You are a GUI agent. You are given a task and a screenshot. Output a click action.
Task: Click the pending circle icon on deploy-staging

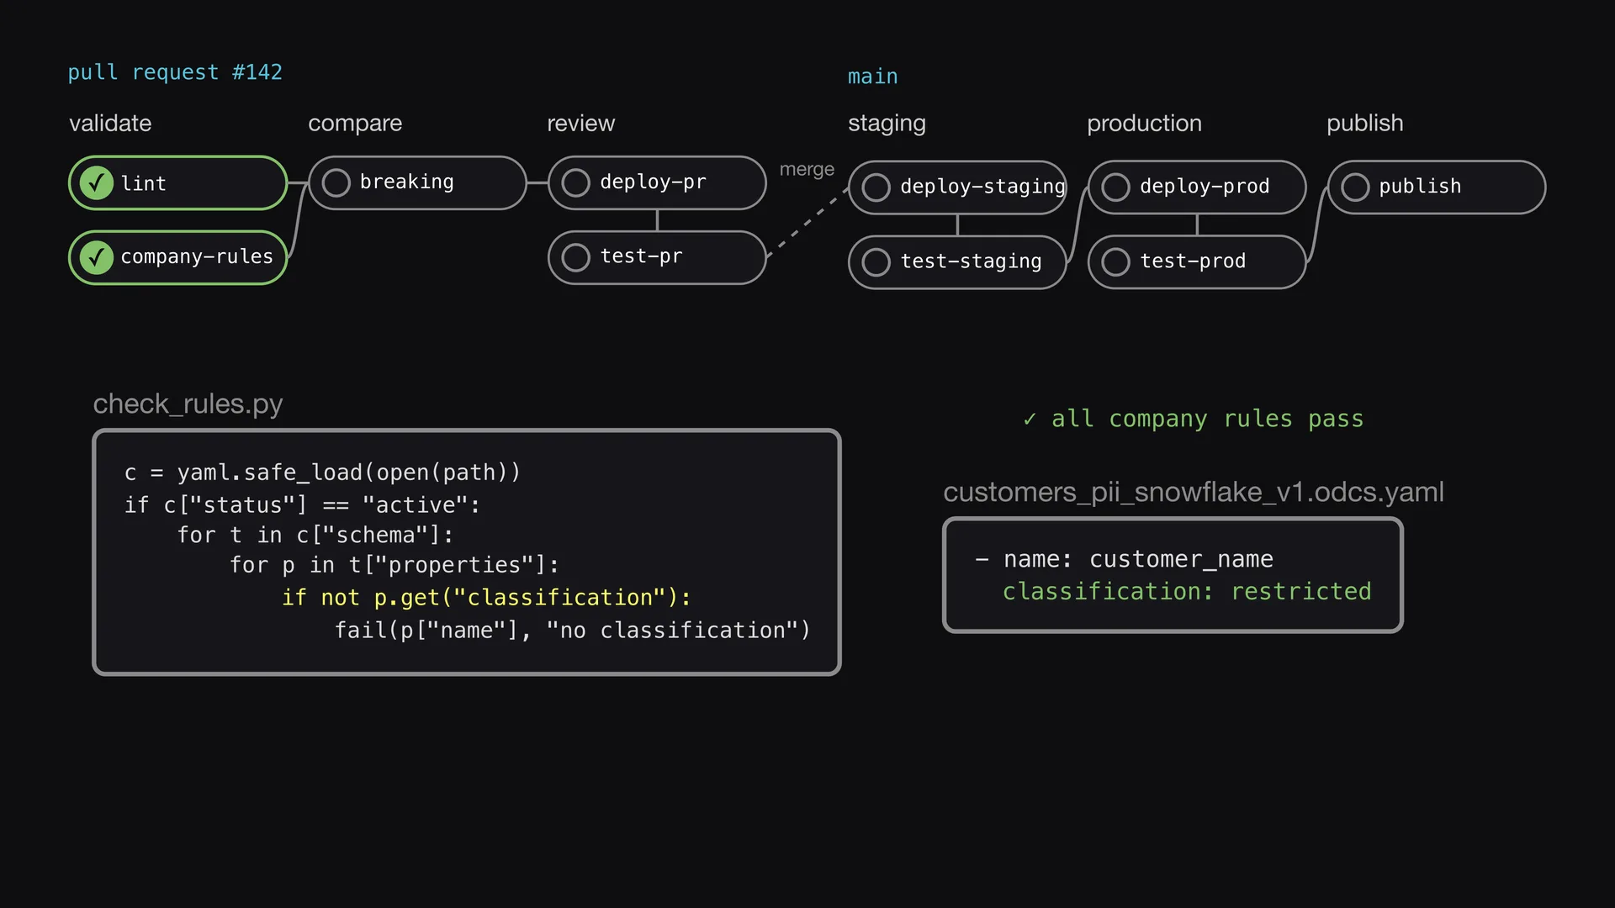(876, 187)
